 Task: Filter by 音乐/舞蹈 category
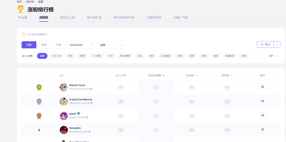click(125, 56)
